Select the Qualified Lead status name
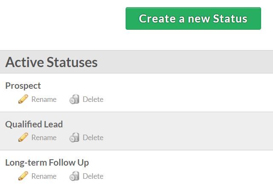 [34, 124]
